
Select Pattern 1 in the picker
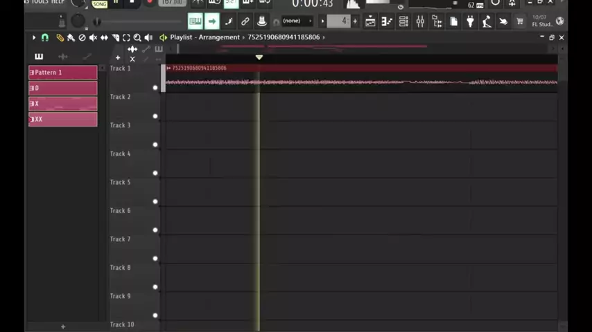(62, 73)
